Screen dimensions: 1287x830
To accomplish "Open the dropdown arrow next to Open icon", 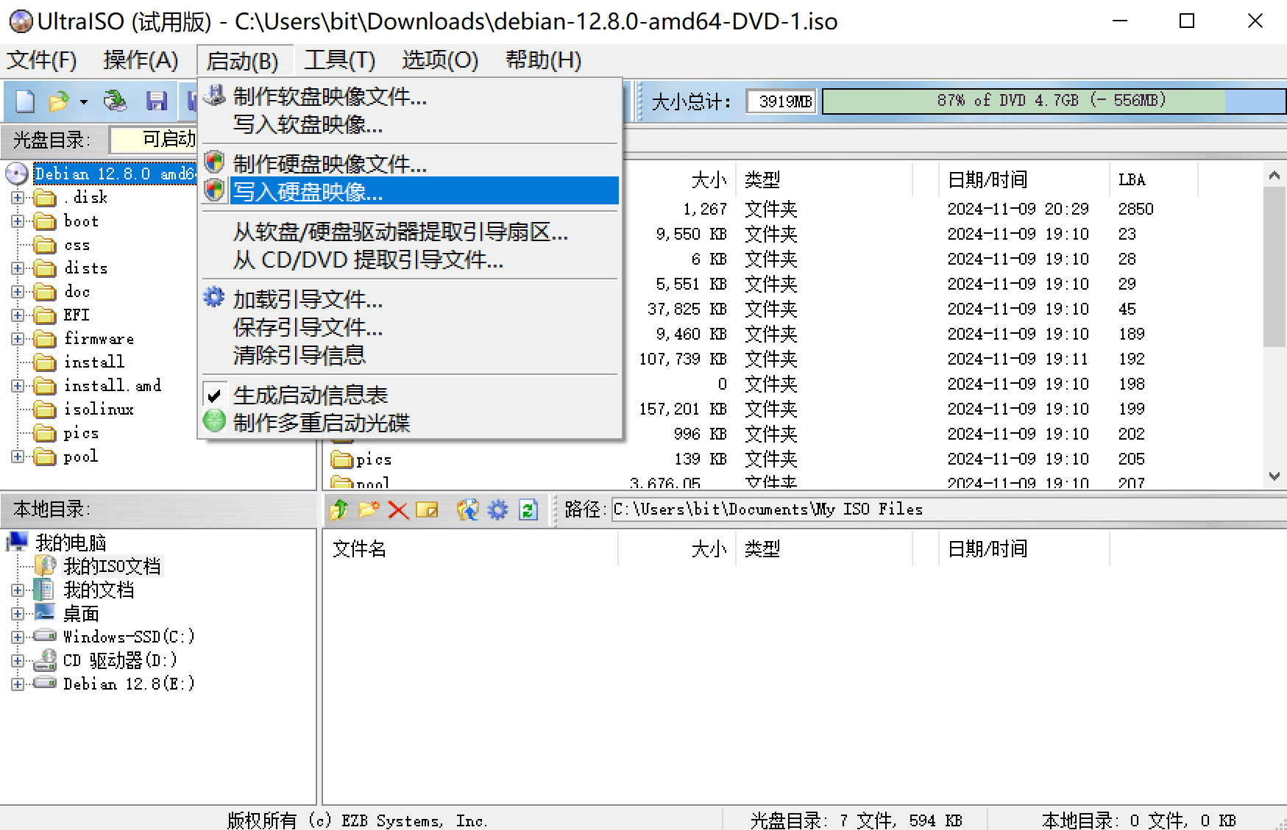I will point(84,101).
